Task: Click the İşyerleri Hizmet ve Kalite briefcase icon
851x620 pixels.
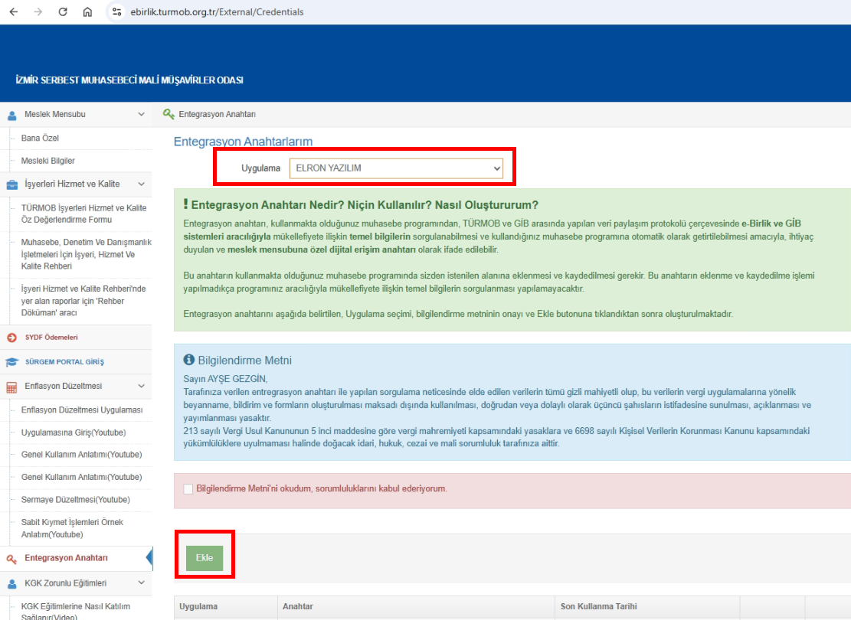Action: [x=12, y=184]
